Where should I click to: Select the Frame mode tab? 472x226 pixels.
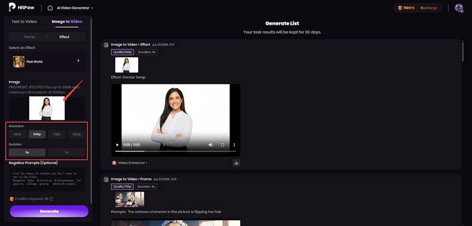29,37
